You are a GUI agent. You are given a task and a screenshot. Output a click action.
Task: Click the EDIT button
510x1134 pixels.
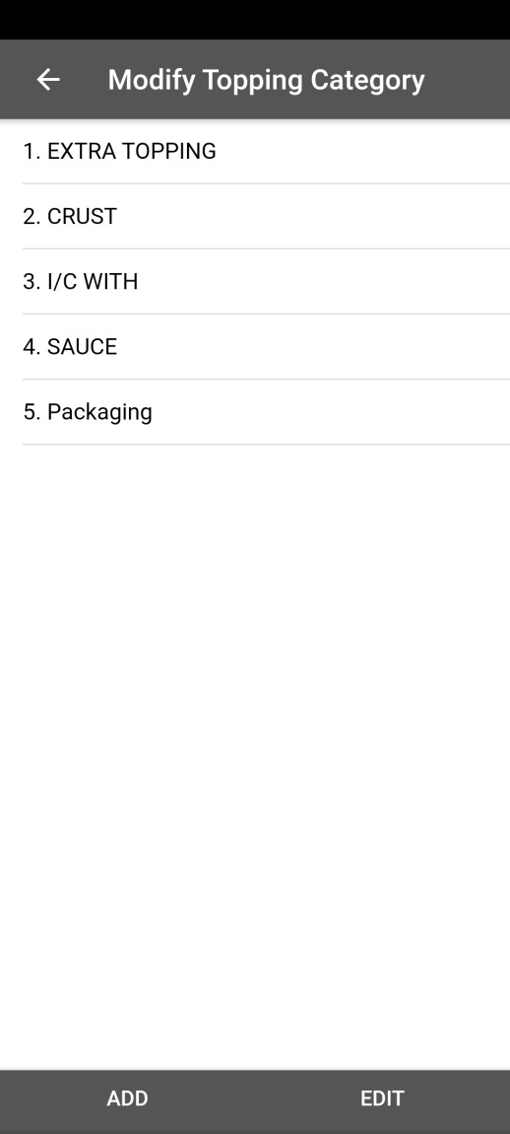coord(382,1098)
